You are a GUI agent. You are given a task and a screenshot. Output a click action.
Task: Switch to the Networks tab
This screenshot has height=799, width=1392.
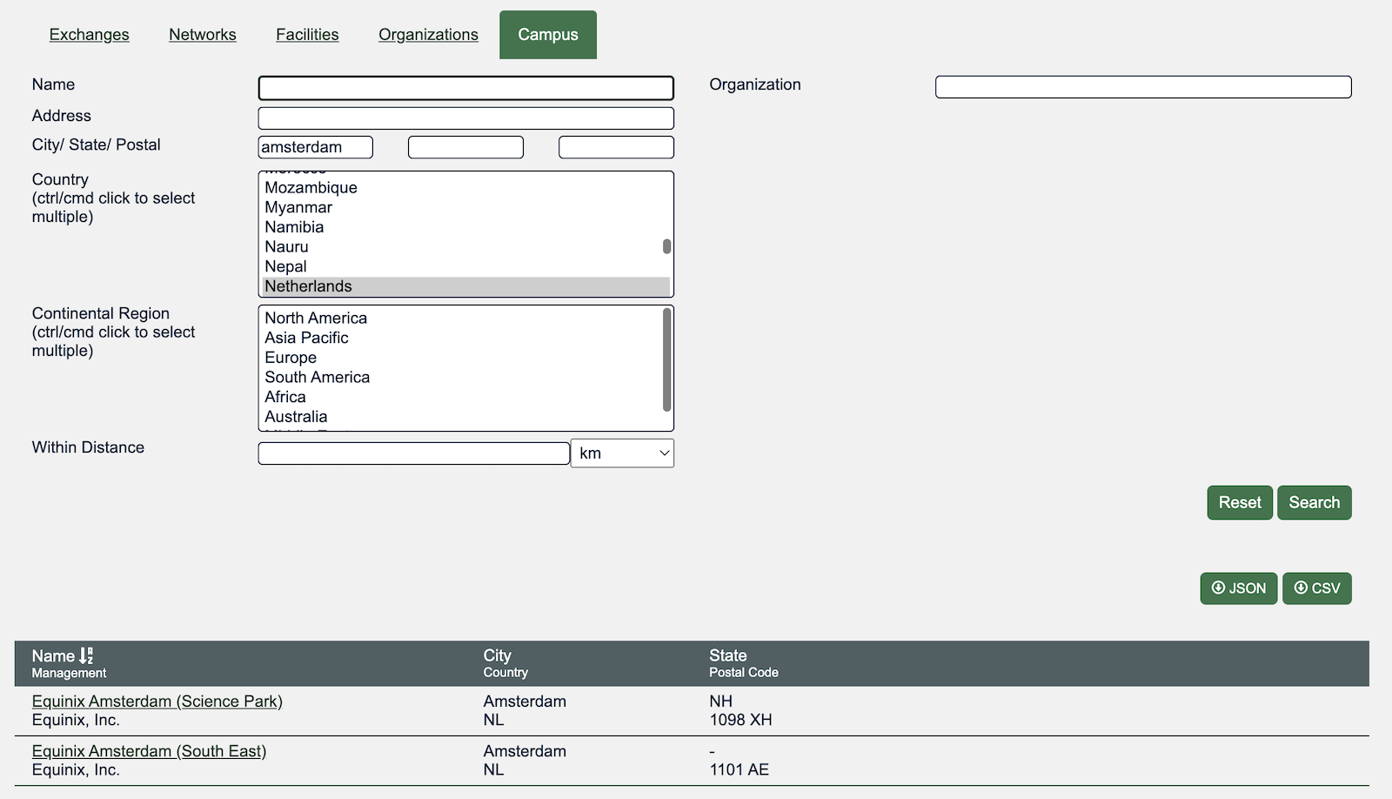203,35
